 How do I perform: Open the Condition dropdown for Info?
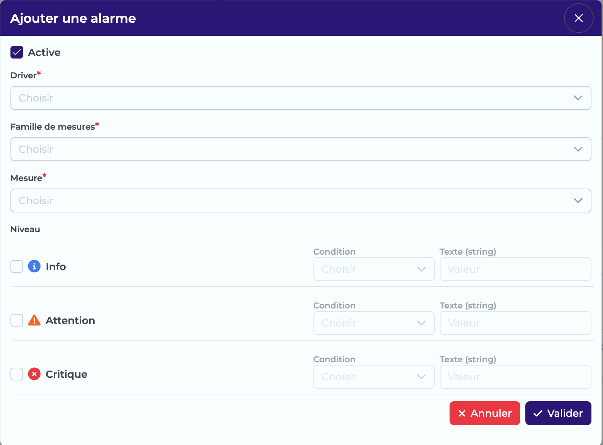(374, 269)
